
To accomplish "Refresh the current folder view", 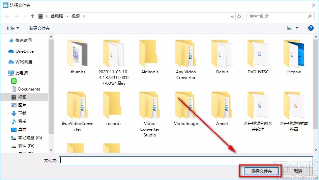I will click(239, 16).
